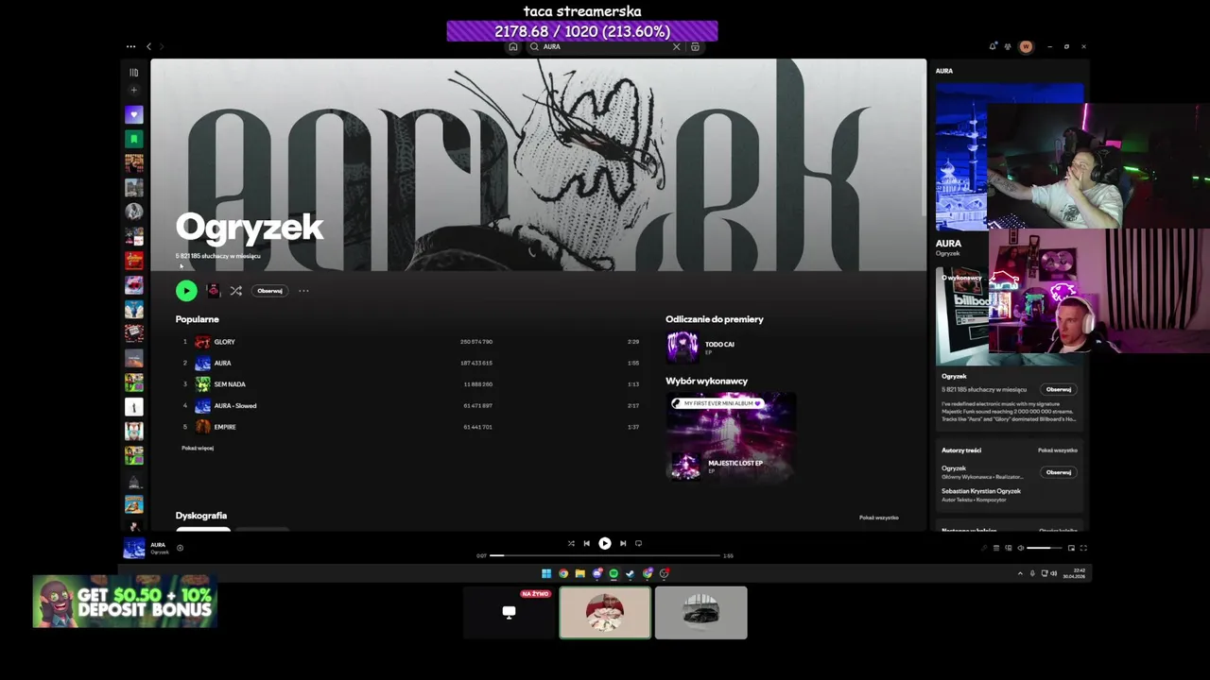Open the clock and date
Image resolution: width=1210 pixels, height=680 pixels.
pyautogui.click(x=1073, y=573)
